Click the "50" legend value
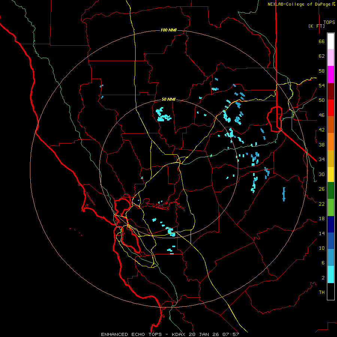 point(322,100)
